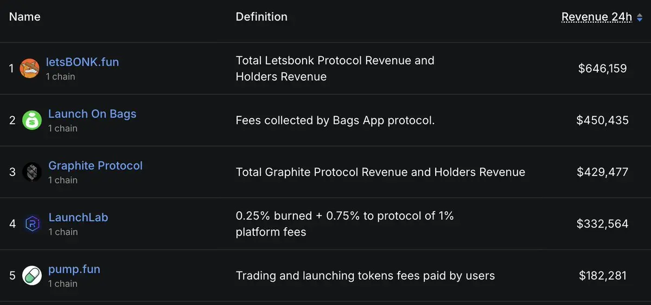The image size is (651, 305).
Task: Click the Graphite Protocol dark logo icon
Action: pos(31,172)
